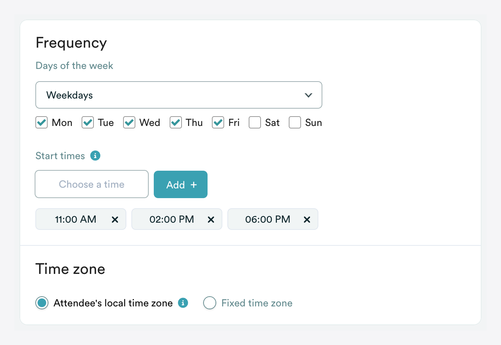Uncheck the Fri checkbox
The image size is (501, 345).
(x=218, y=123)
